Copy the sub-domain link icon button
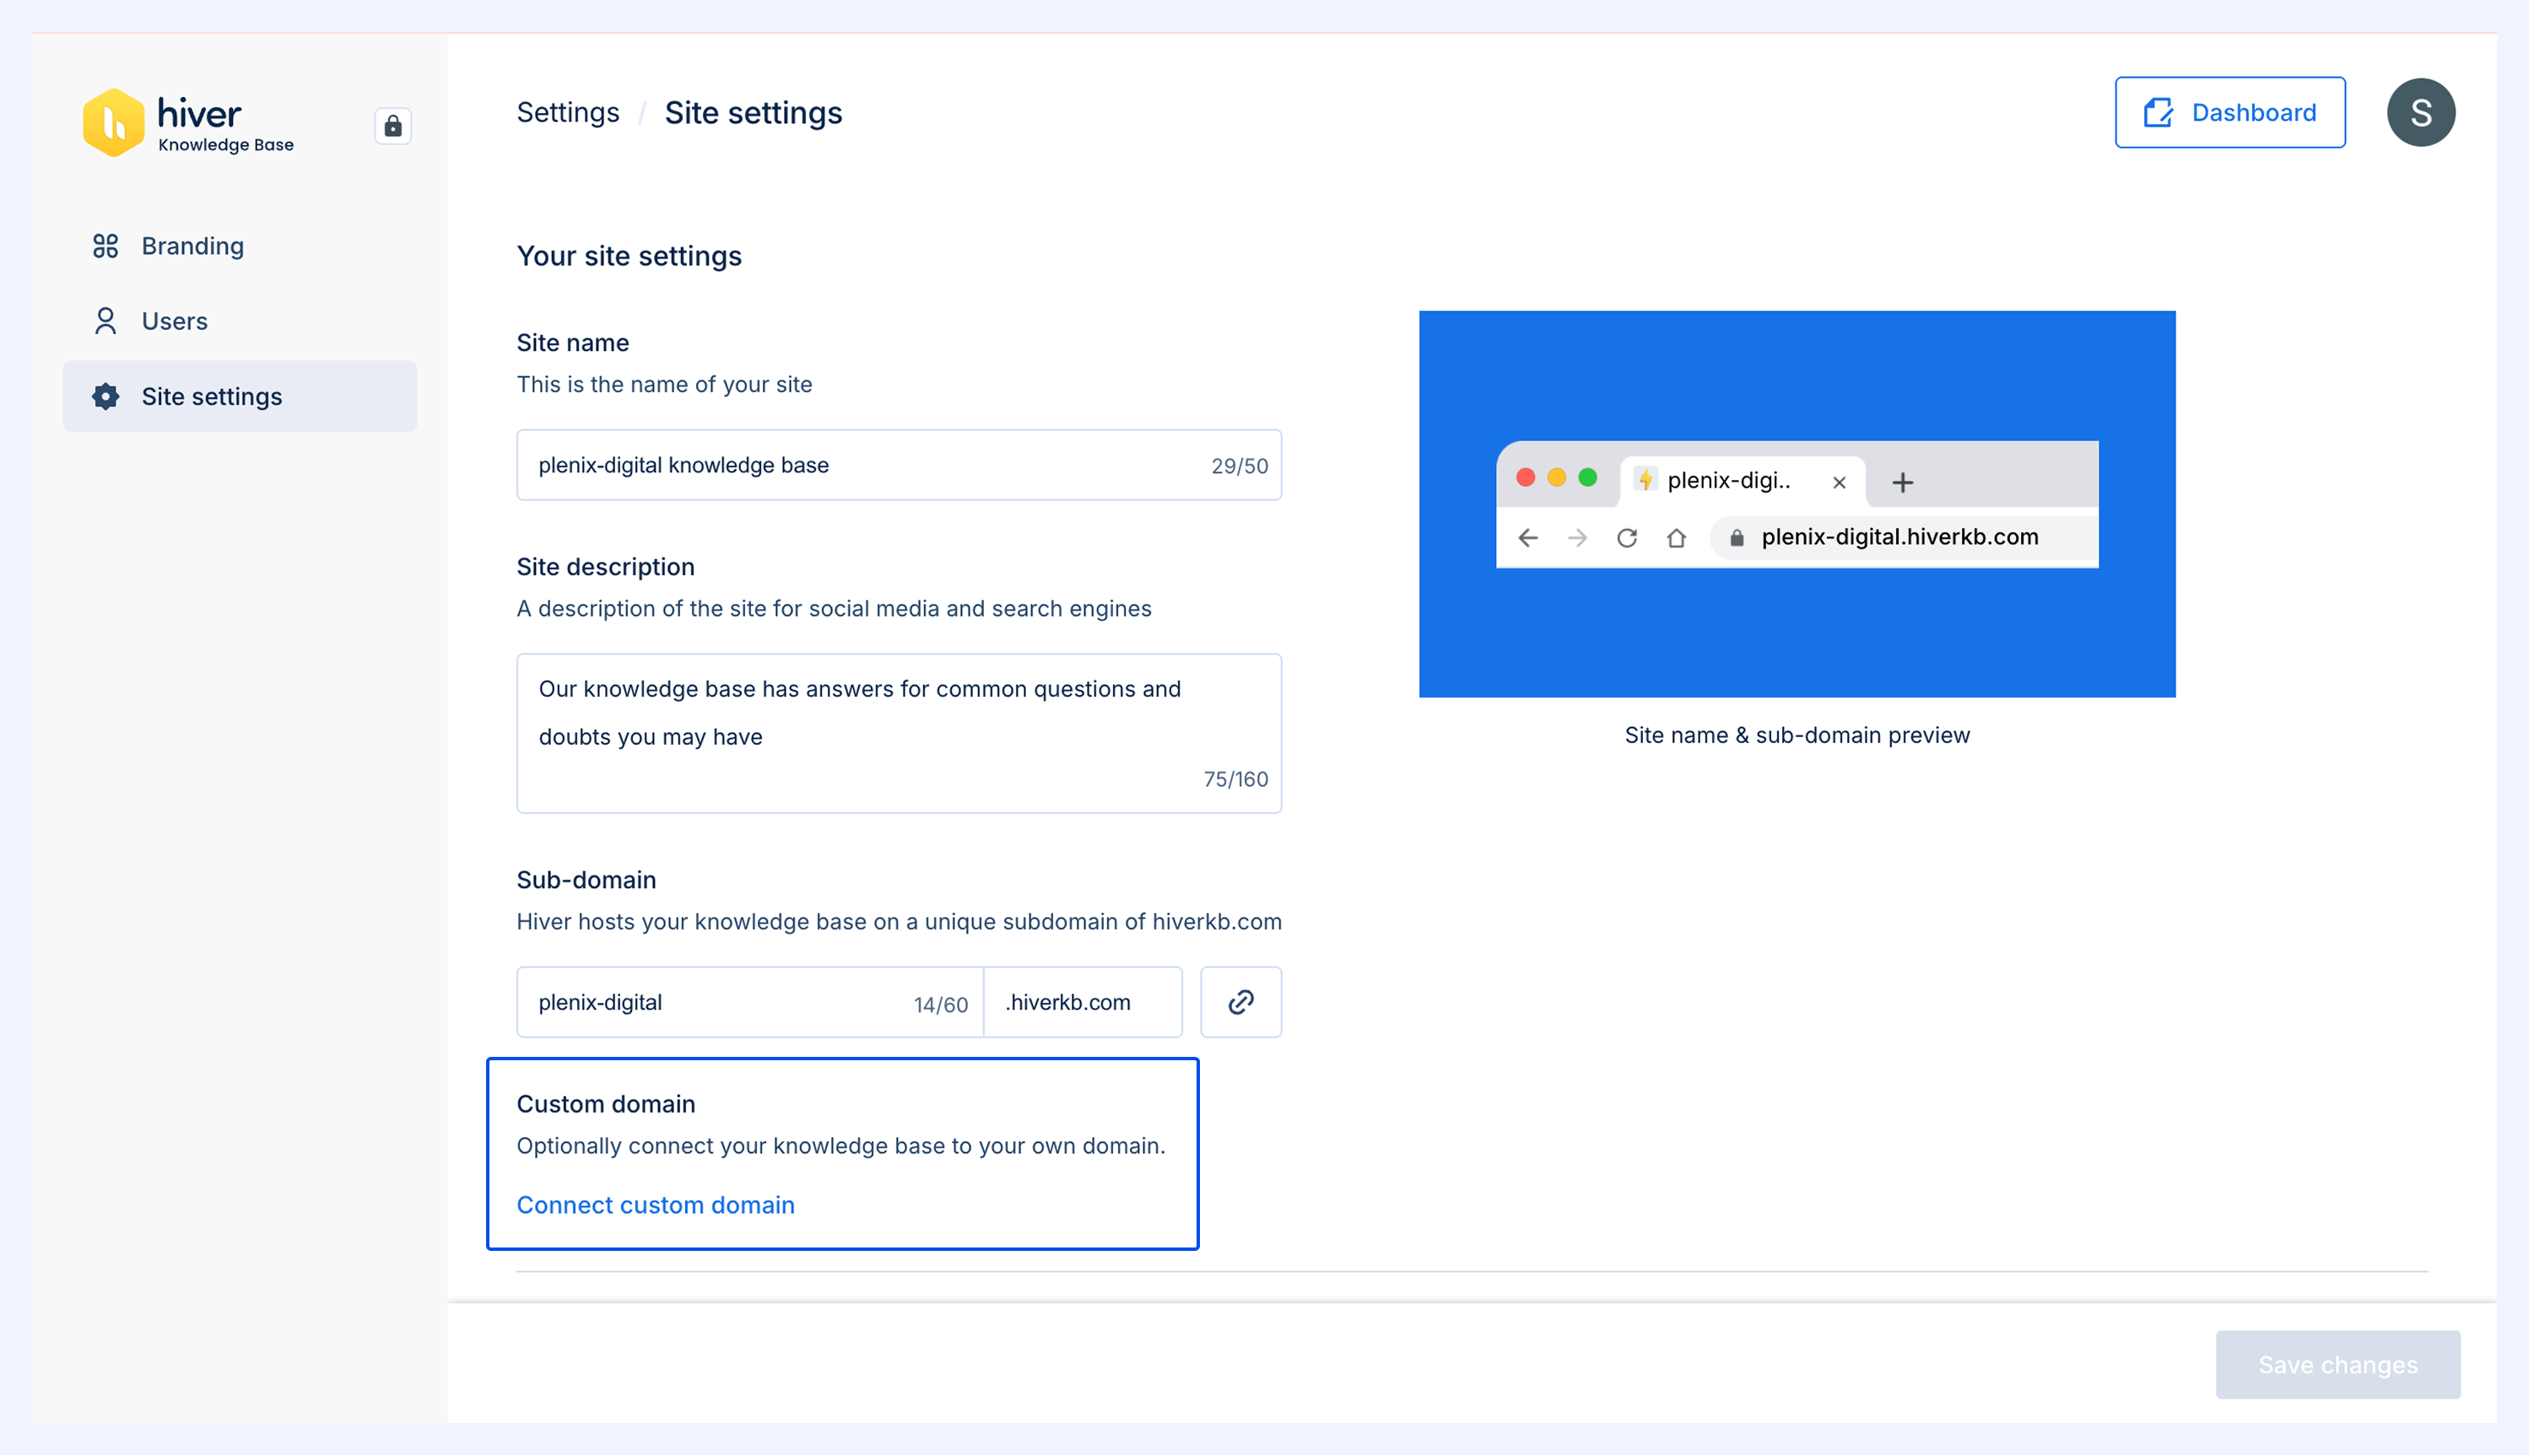This screenshot has height=1455, width=2529. point(1240,1002)
